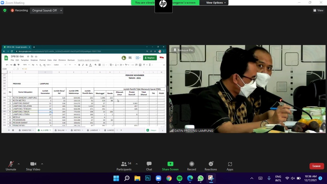Image resolution: width=327 pixels, height=184 pixels.
Task: Leave the meeting
Action: pyautogui.click(x=317, y=166)
